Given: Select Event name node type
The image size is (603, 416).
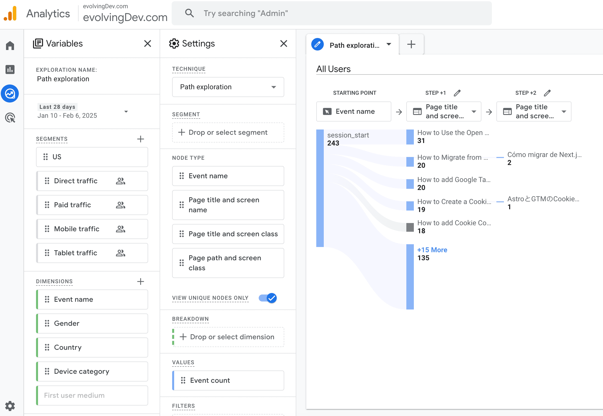Looking at the screenshot, I should (228, 176).
